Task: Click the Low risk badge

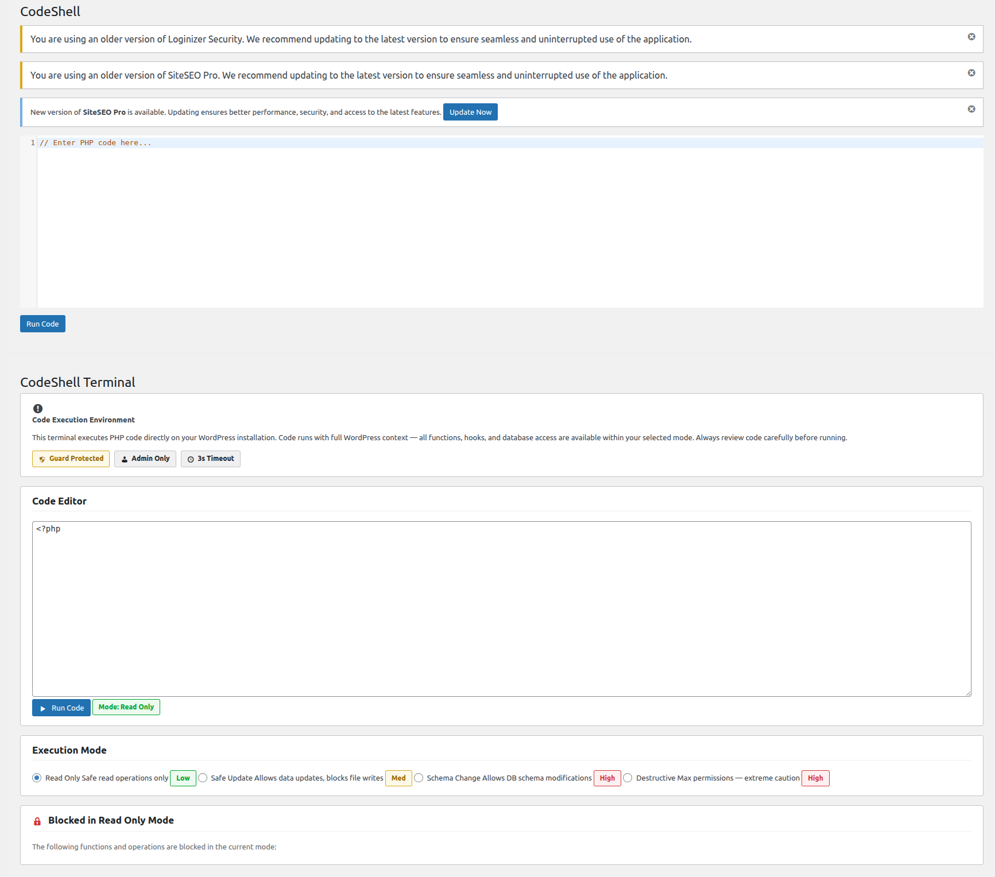Action: click(183, 778)
